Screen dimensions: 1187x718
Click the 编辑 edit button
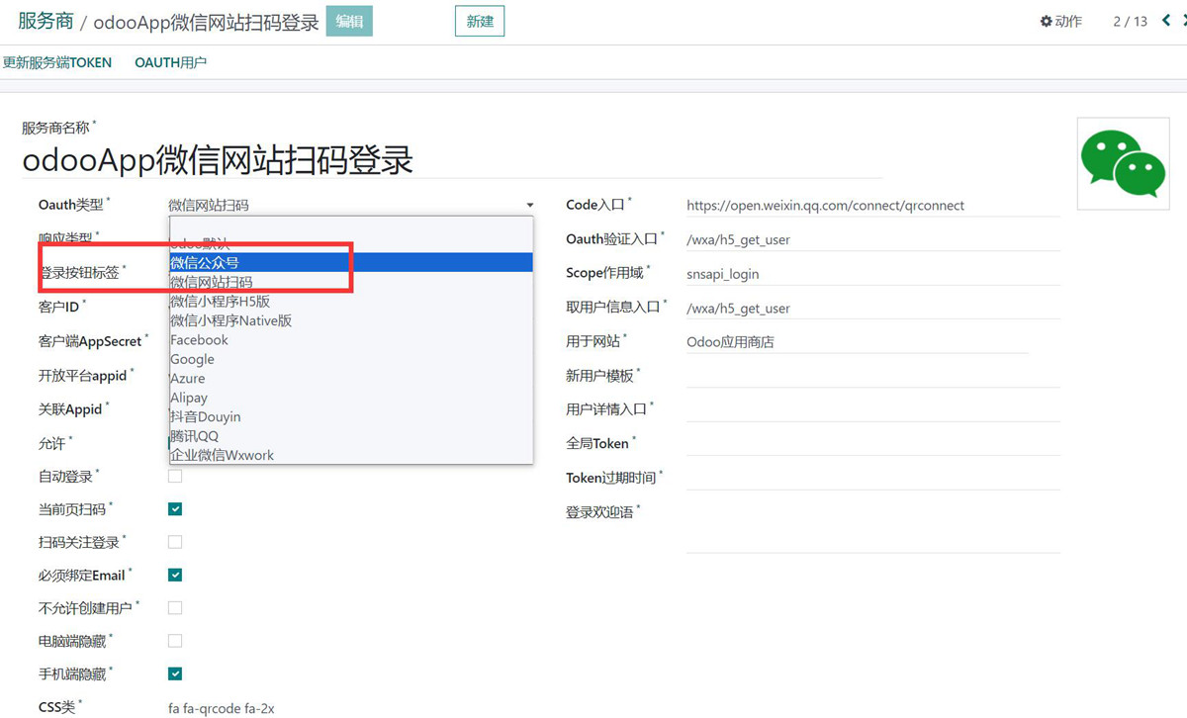[349, 21]
